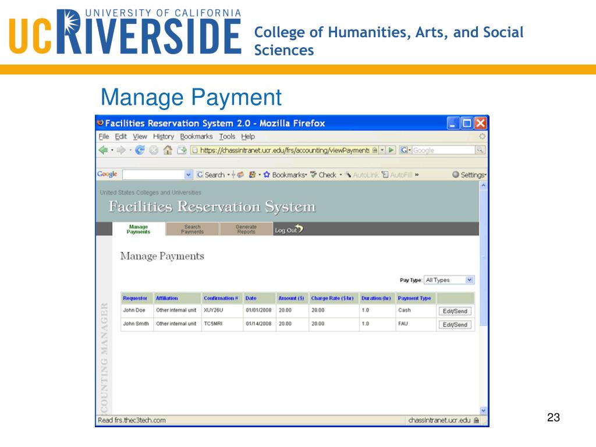Open the File menu

pos(104,136)
